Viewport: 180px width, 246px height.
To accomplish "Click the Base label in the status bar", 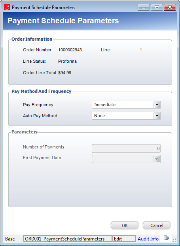I will (x=10, y=239).
